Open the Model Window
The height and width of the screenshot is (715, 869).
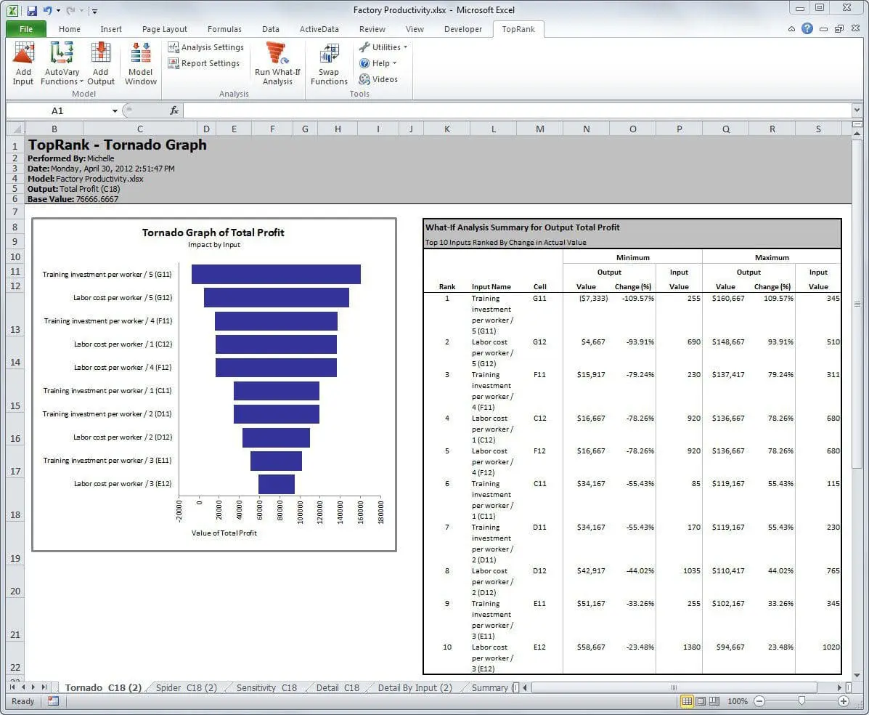tap(140, 63)
